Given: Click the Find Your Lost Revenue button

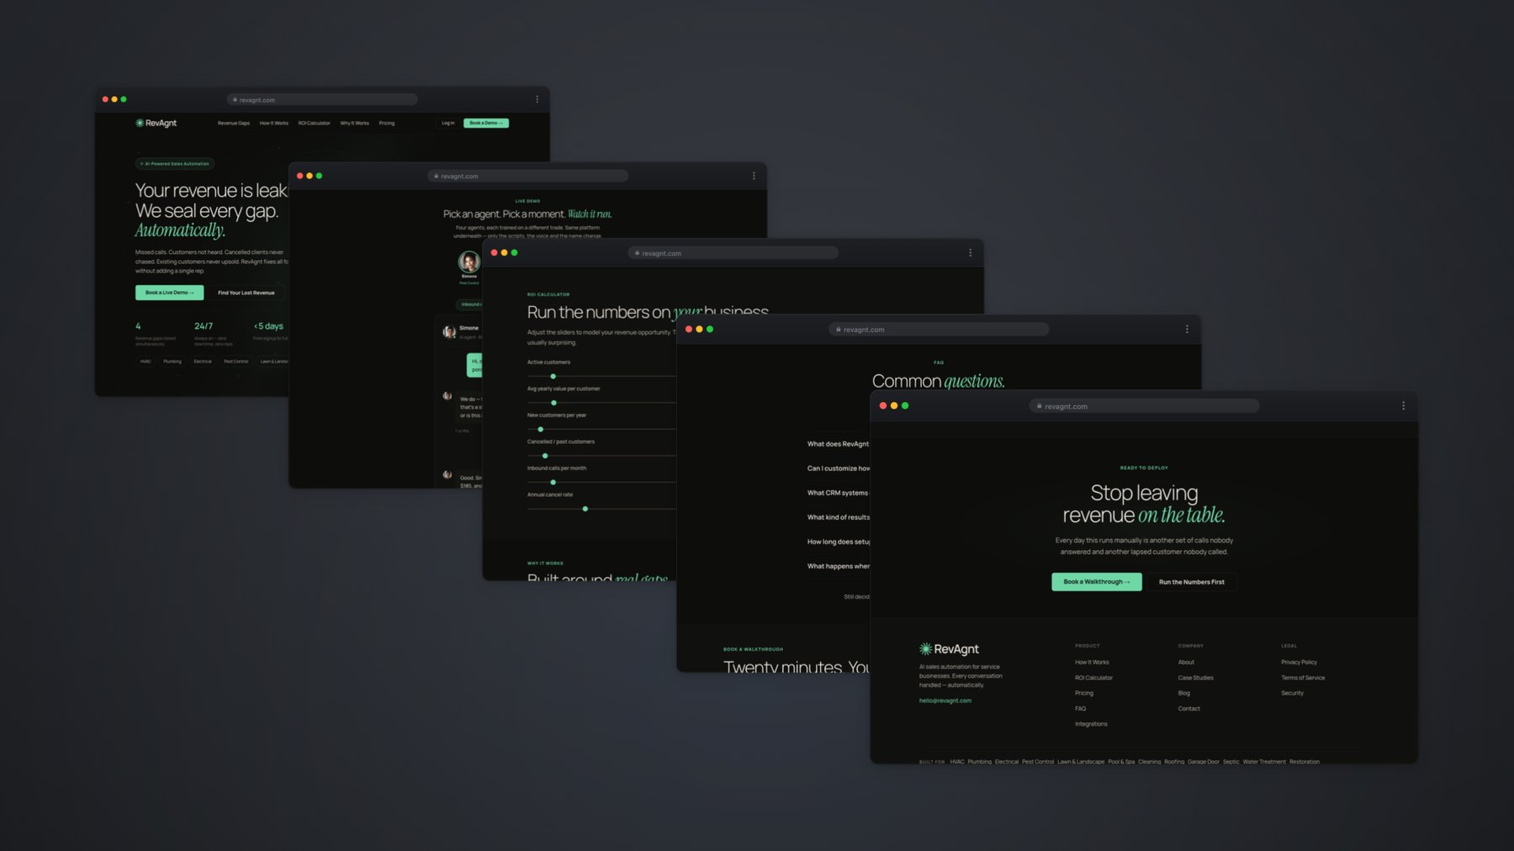Looking at the screenshot, I should [x=246, y=293].
